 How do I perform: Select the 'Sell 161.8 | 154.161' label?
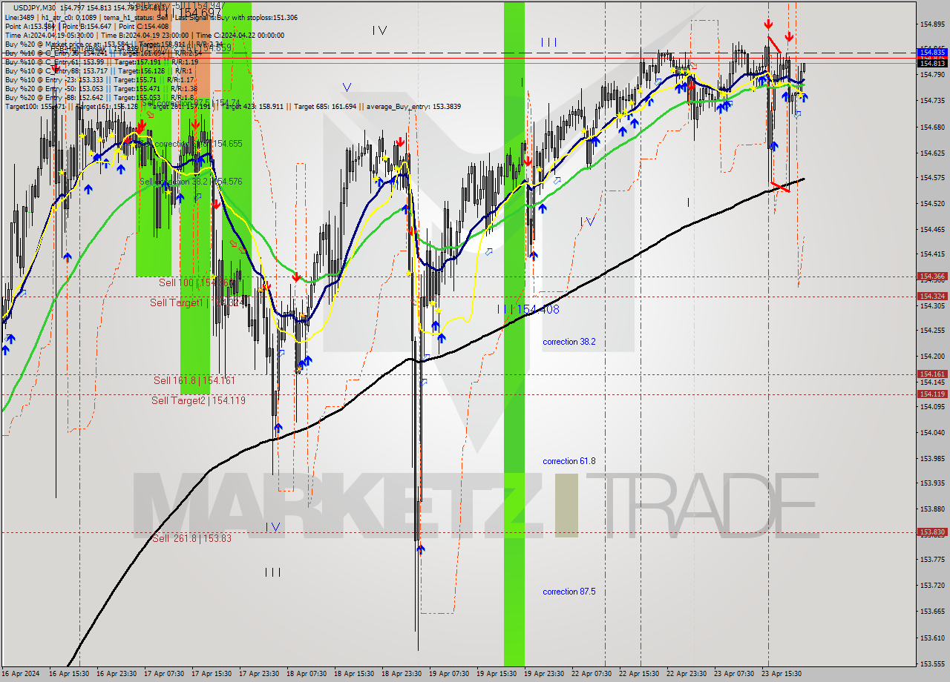[x=194, y=380]
